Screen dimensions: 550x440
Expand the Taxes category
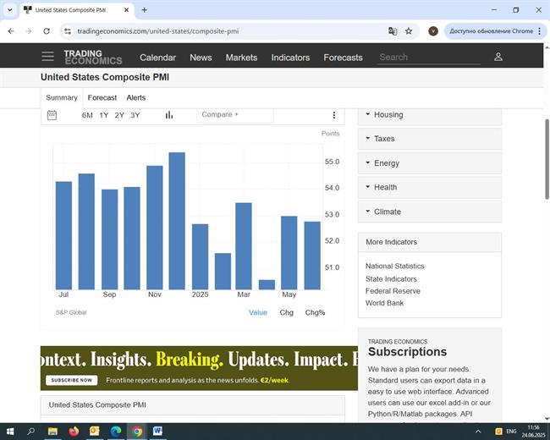point(430,139)
